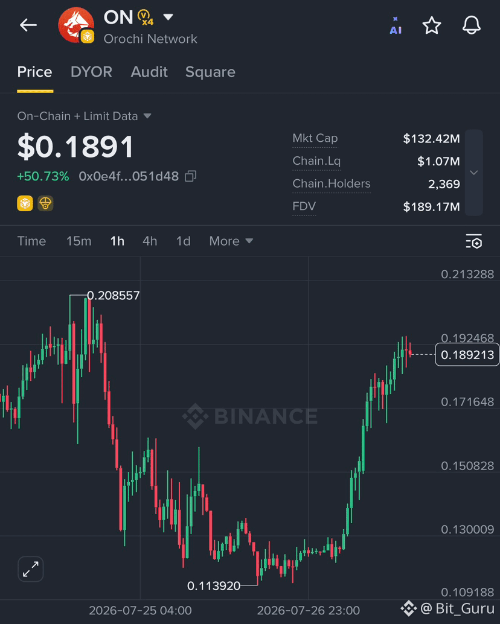Tap the 0.150828 axis price level
This screenshot has height=624, width=500.
(x=467, y=466)
